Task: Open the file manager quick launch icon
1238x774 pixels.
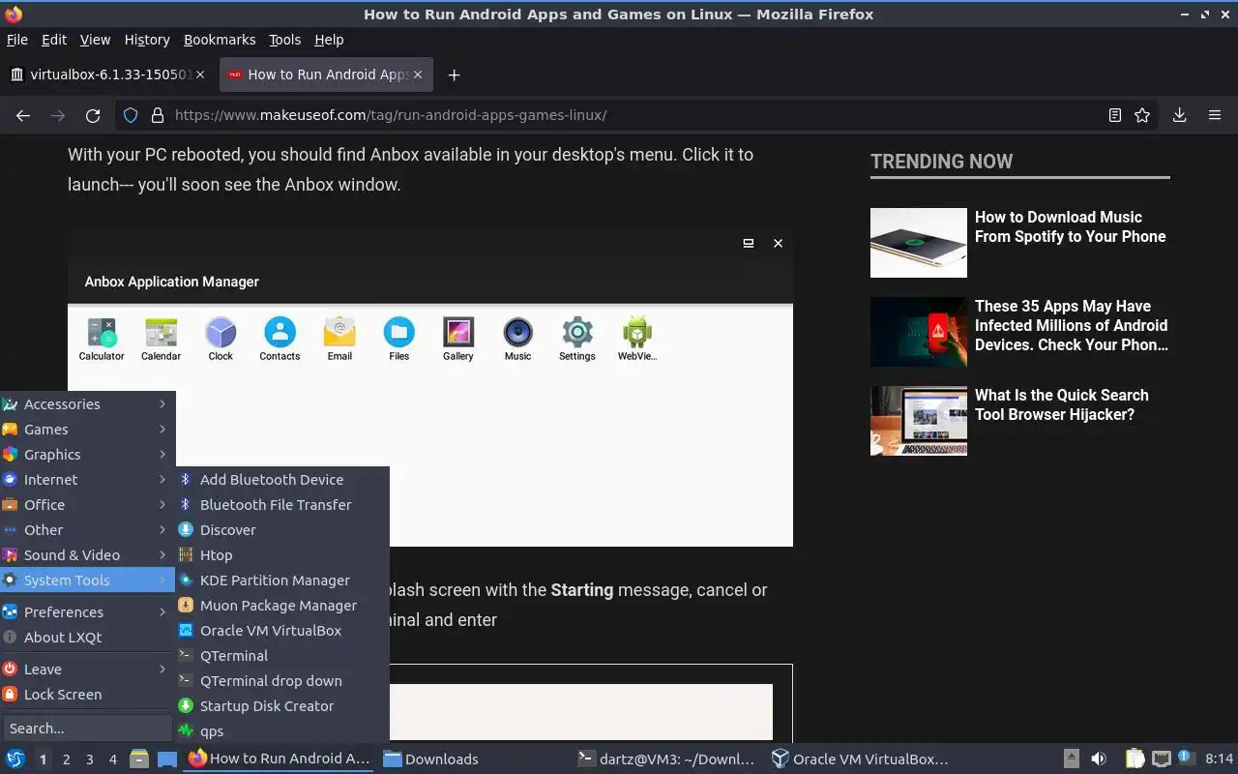Action: (x=139, y=759)
